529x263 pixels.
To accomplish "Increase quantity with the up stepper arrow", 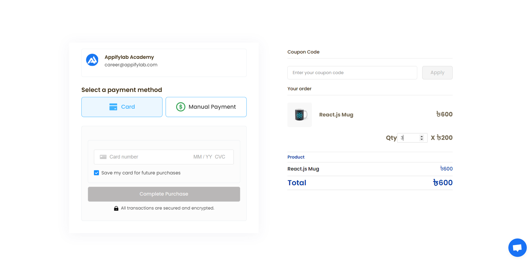I will click(422, 136).
